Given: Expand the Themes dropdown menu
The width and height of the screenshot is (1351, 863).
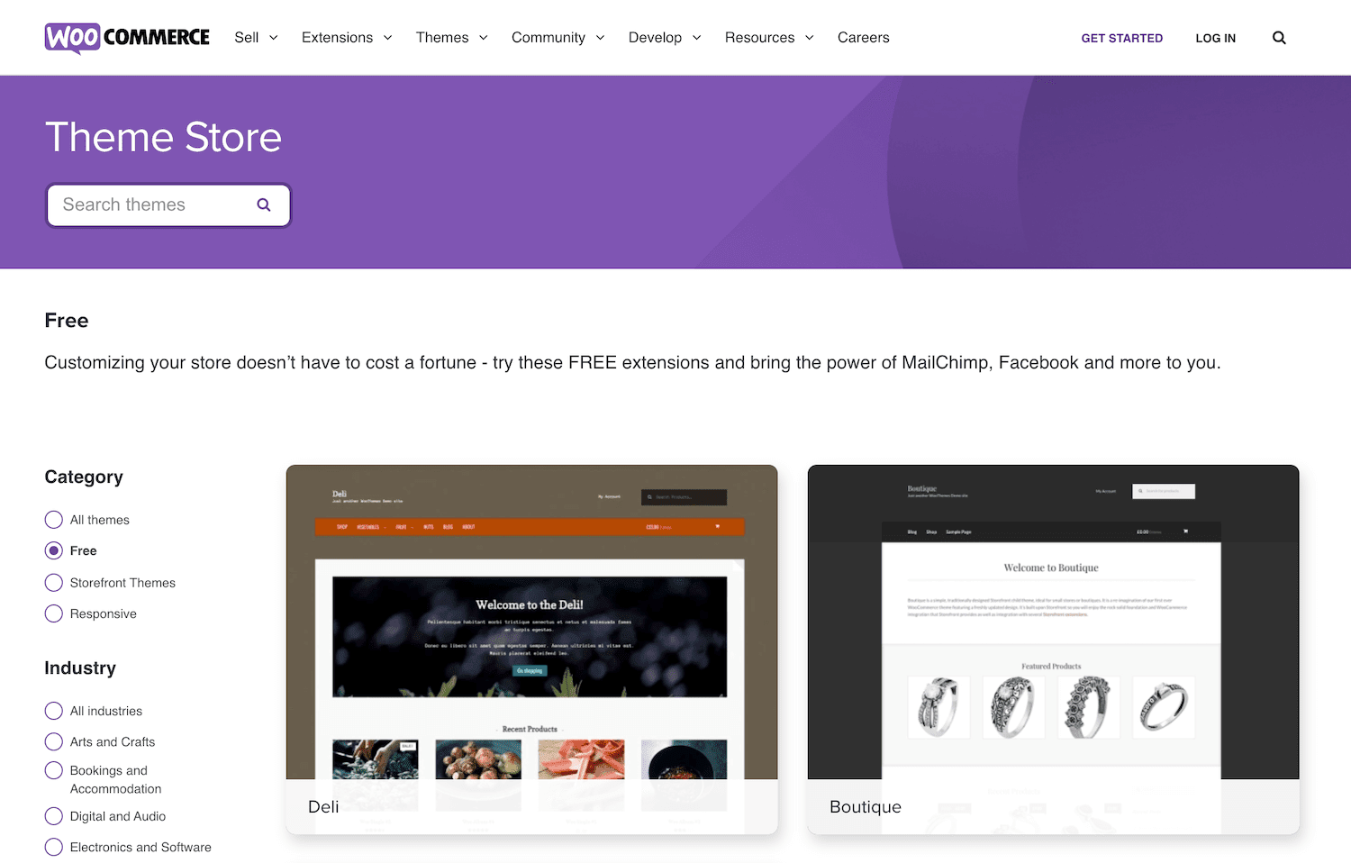Looking at the screenshot, I should click(450, 37).
